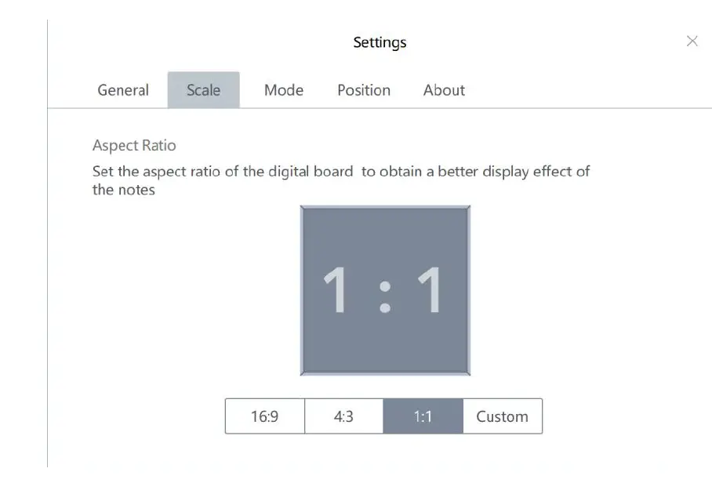Switch to the General tab
Screen dimensions: 712x483
point(123,90)
